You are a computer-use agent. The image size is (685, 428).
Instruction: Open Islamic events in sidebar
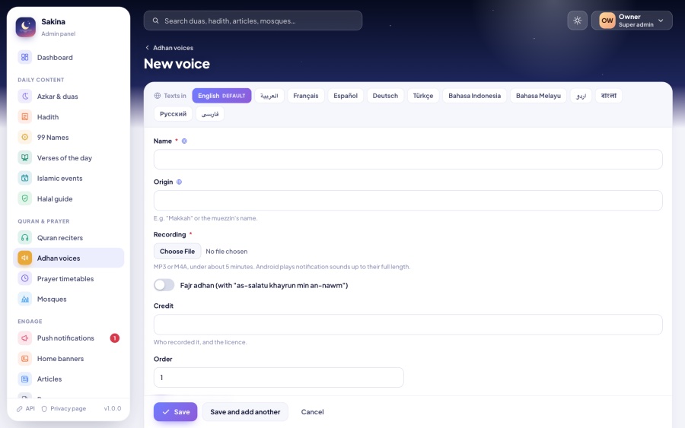(68, 178)
